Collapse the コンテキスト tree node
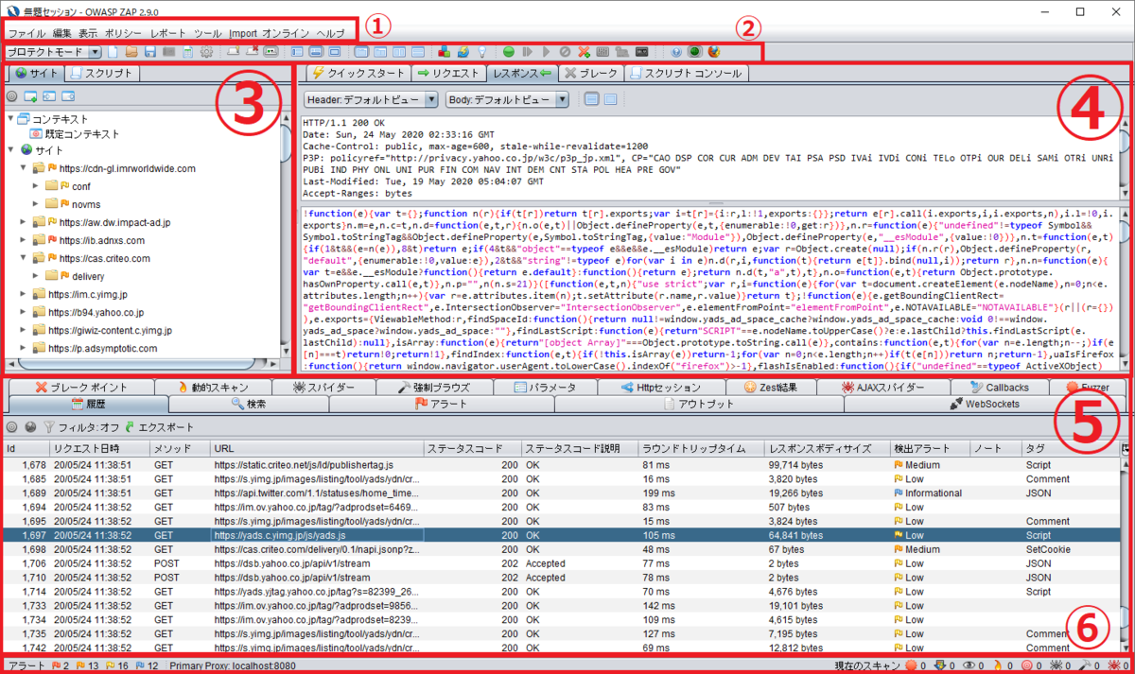This screenshot has width=1135, height=674. click(x=11, y=119)
